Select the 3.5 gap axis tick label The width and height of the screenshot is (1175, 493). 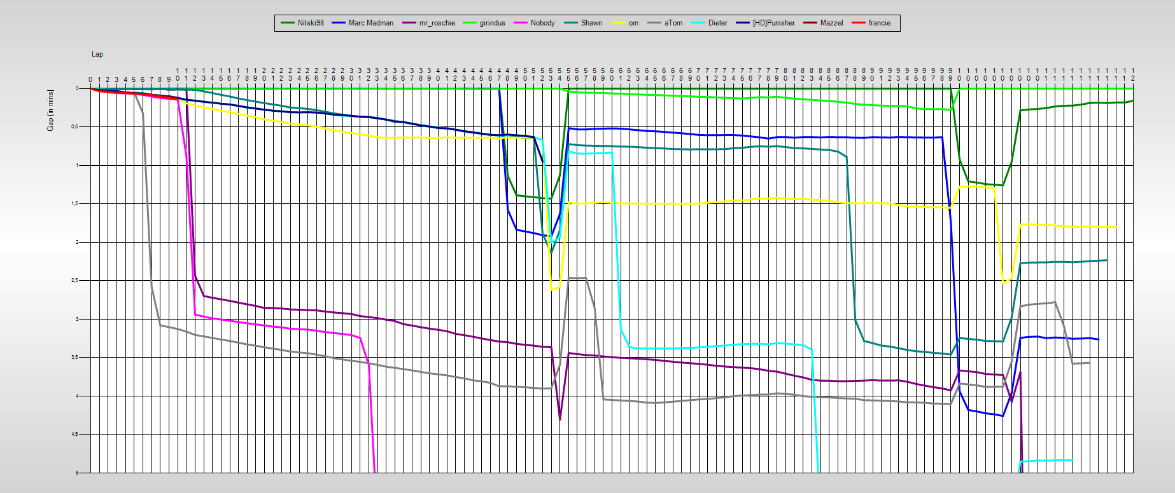74,358
